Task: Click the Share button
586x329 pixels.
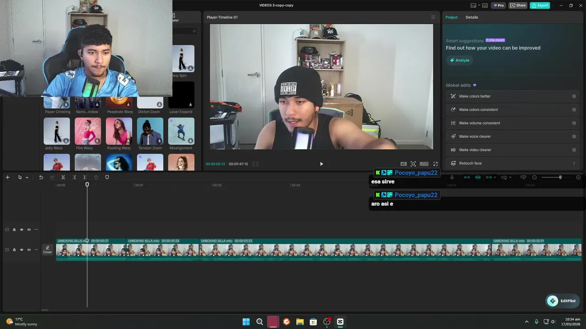Action: click(x=518, y=5)
